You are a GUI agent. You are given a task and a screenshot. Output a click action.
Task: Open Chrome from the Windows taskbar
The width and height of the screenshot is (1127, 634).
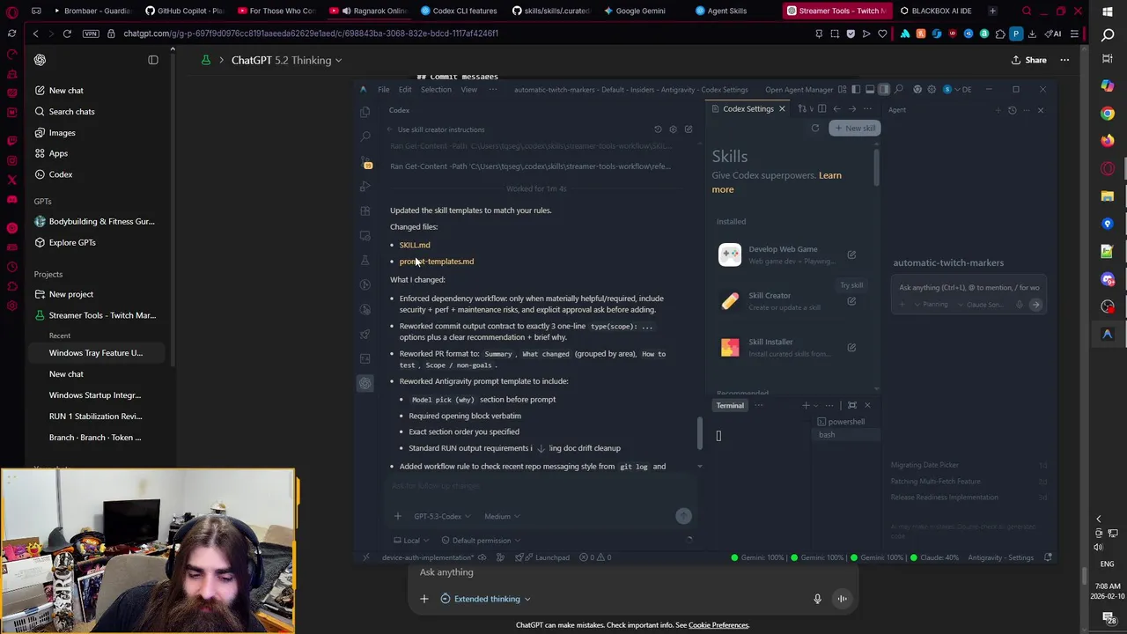point(1108,113)
